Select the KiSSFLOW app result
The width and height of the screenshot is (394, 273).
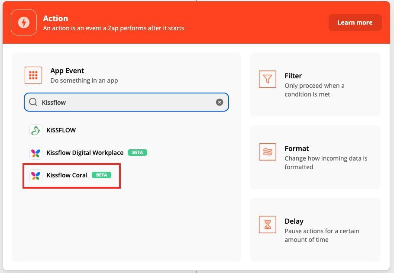tap(61, 130)
